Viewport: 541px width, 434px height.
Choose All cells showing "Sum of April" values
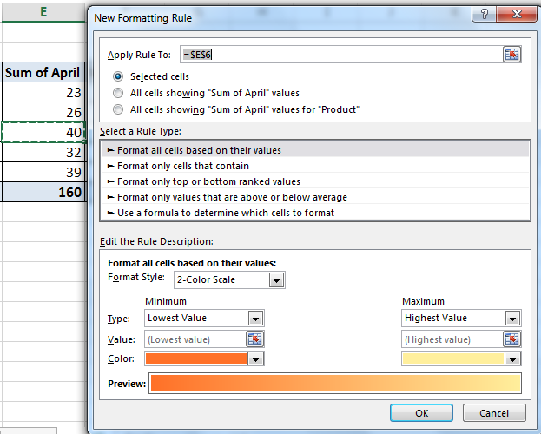point(118,93)
